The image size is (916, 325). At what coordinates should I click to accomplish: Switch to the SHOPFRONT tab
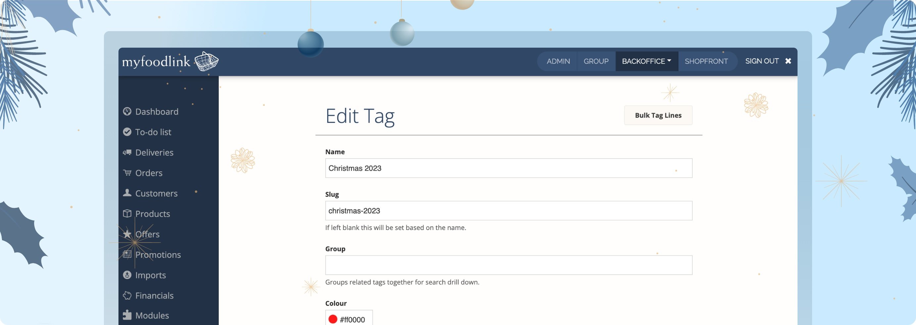click(x=706, y=61)
